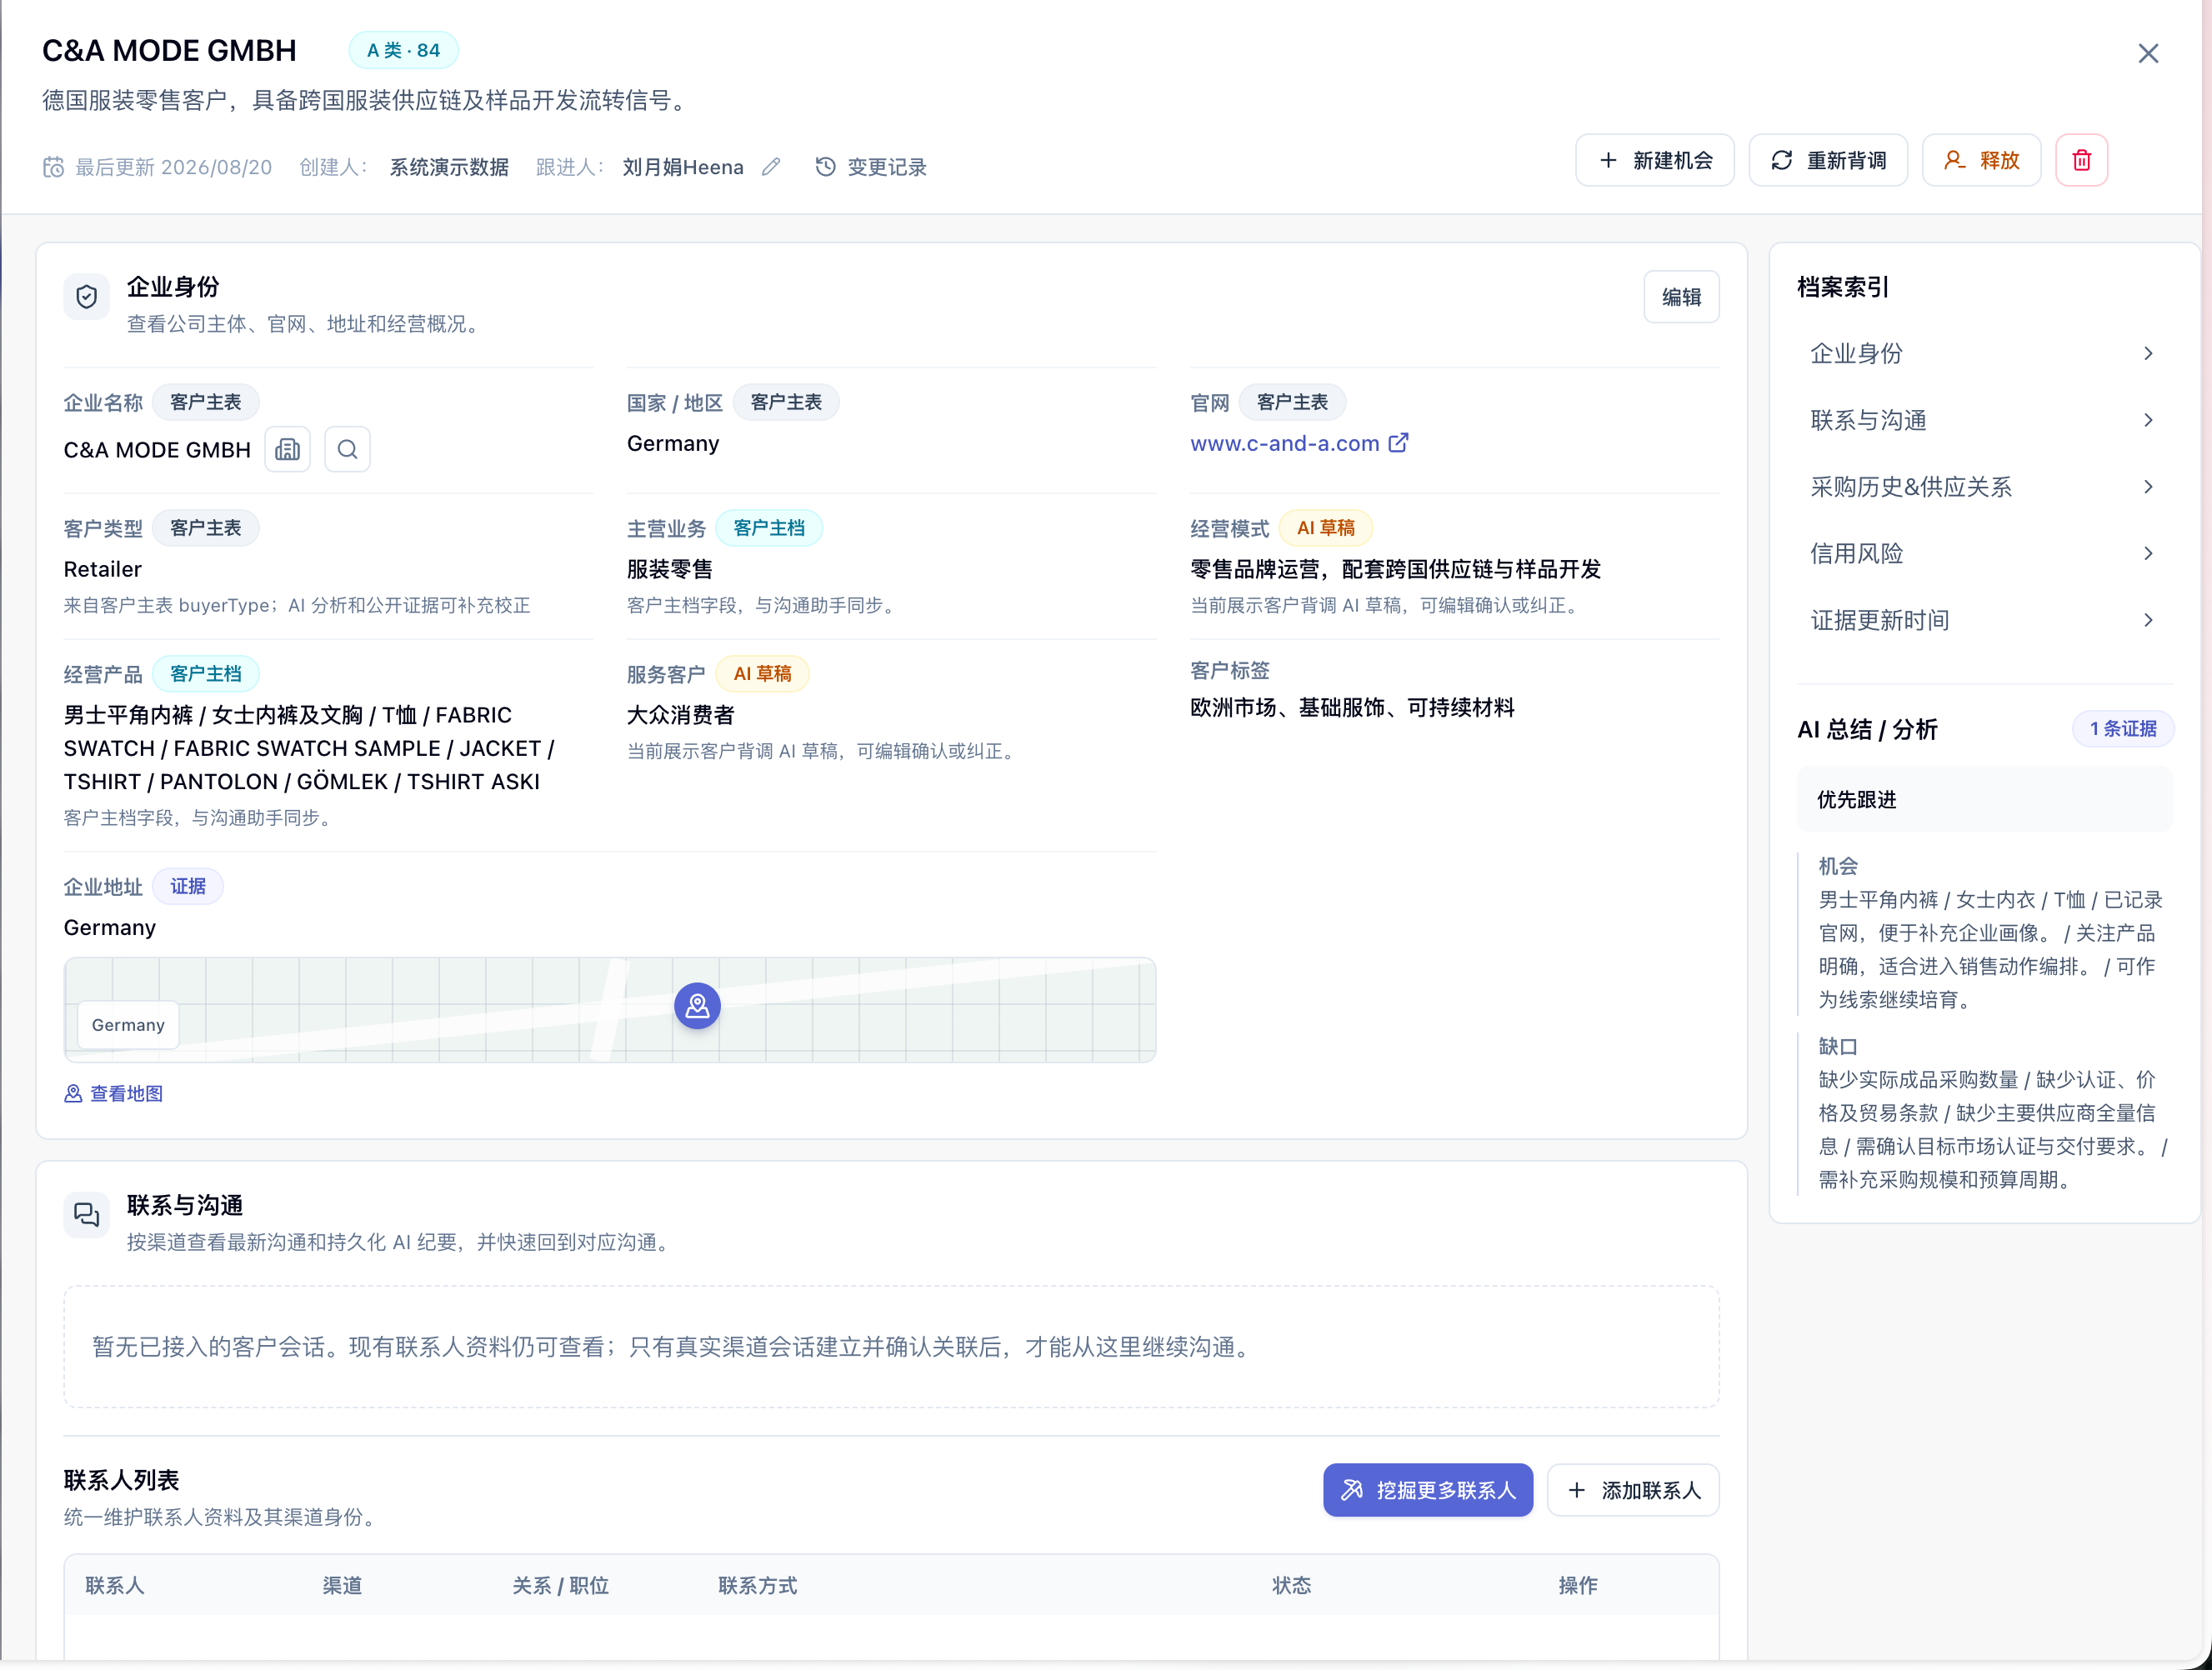Click the 新建机会 button
The height and width of the screenshot is (1670, 2212).
(x=1654, y=160)
